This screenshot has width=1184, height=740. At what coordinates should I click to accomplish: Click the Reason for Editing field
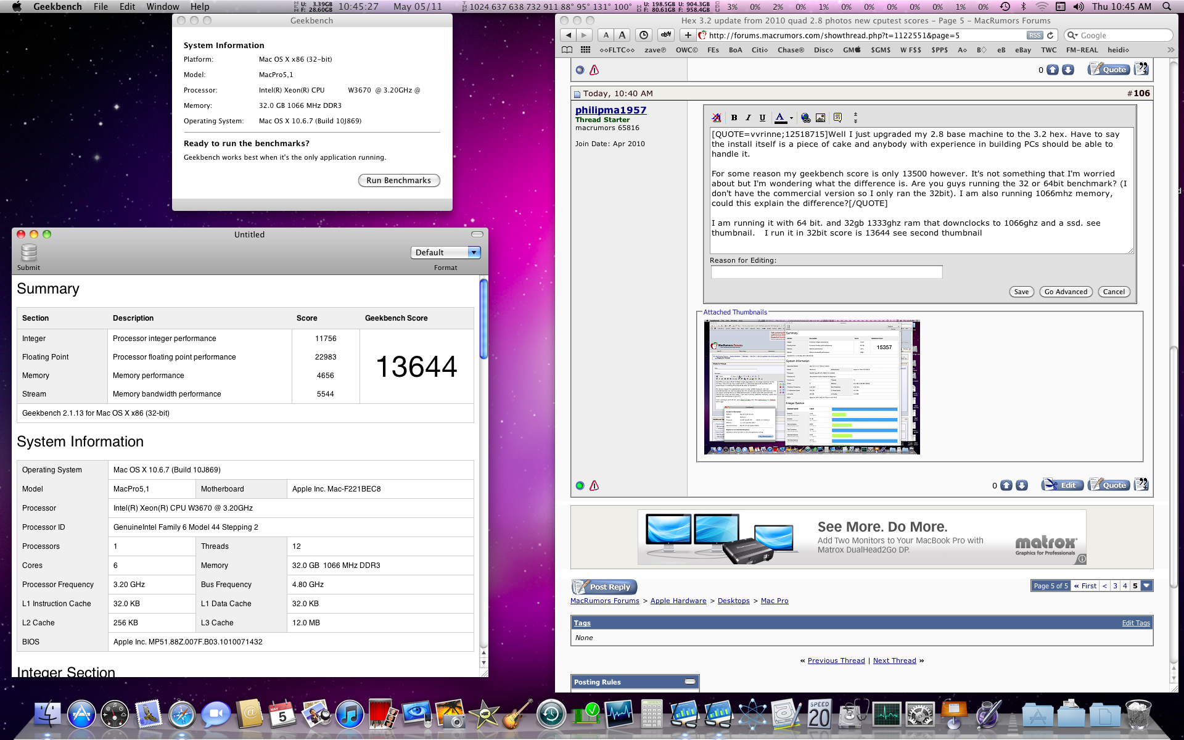826,272
